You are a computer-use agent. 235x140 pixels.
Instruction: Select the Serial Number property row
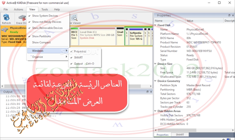click(194, 51)
